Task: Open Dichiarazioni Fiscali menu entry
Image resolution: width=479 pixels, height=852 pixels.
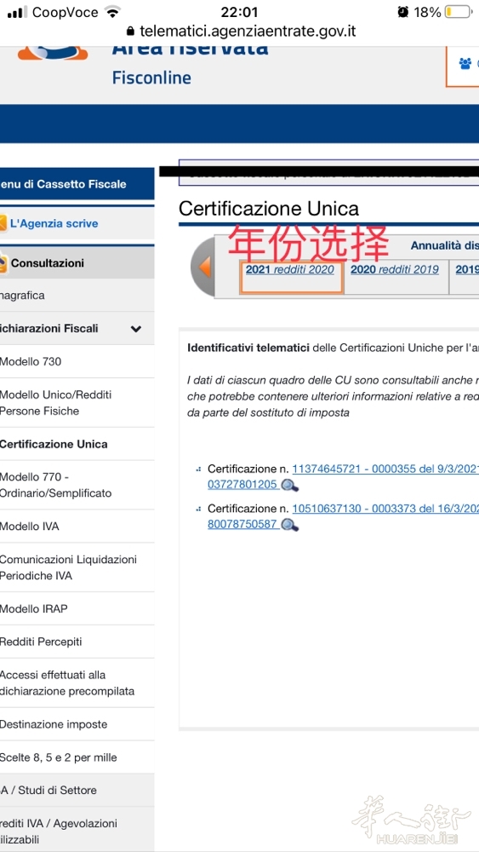Action: coord(77,328)
